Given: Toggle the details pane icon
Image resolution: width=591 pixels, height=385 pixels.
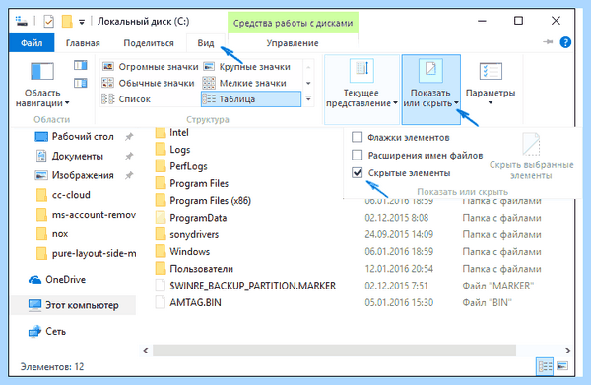Looking at the screenshot, I should tap(81, 83).
